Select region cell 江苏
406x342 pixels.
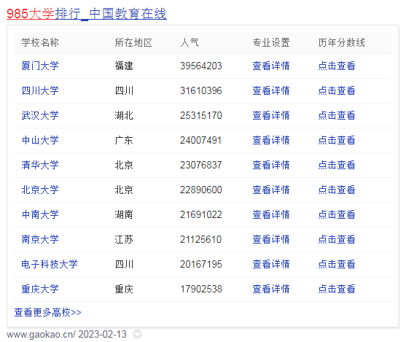point(124,239)
